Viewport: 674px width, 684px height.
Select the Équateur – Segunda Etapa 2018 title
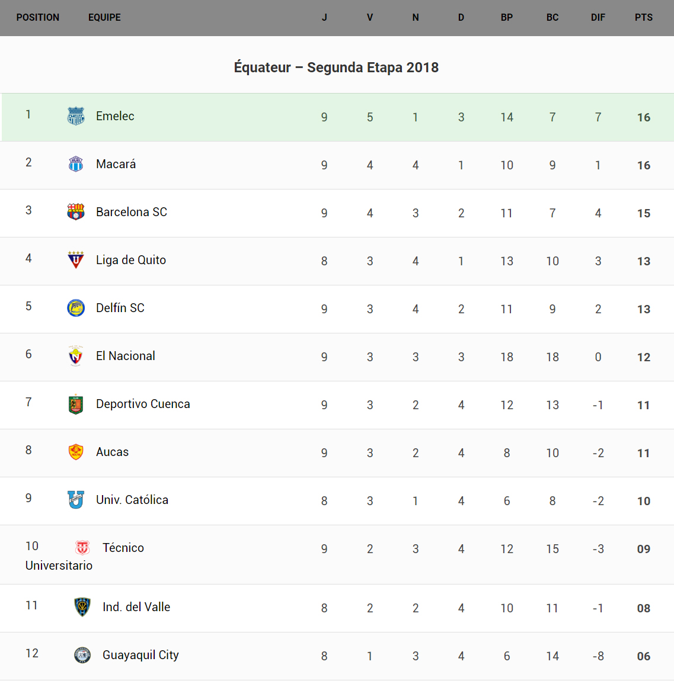tap(336, 68)
